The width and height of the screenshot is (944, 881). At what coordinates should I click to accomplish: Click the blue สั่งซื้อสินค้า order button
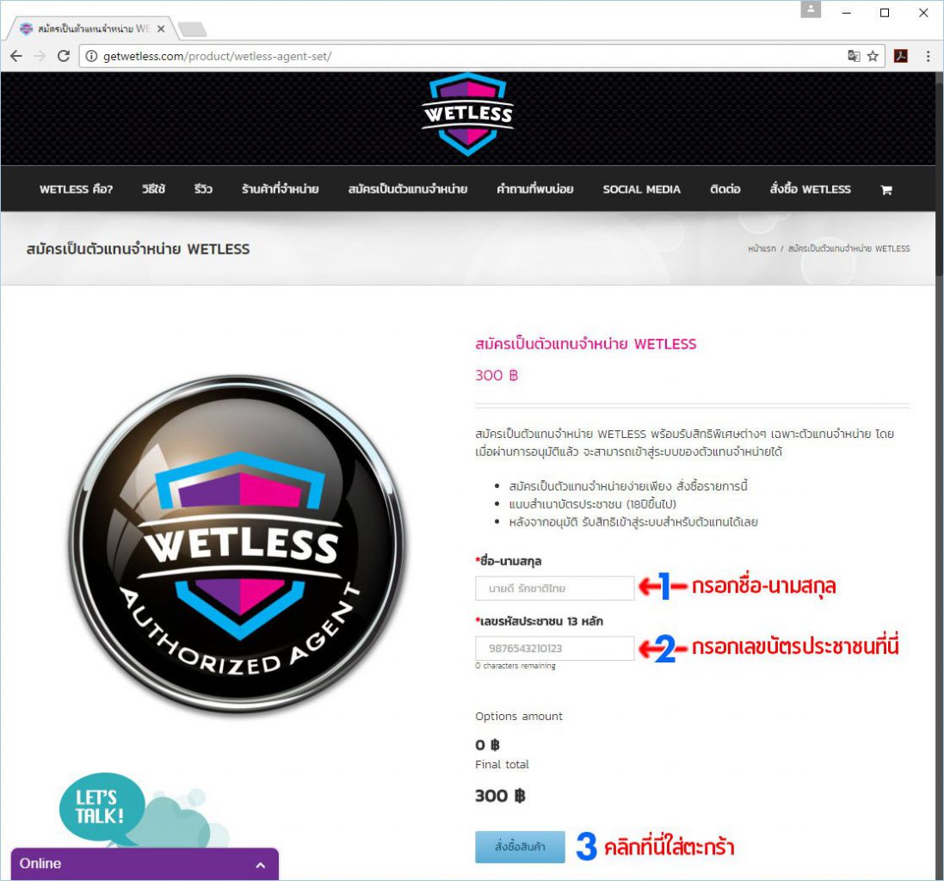tap(520, 847)
